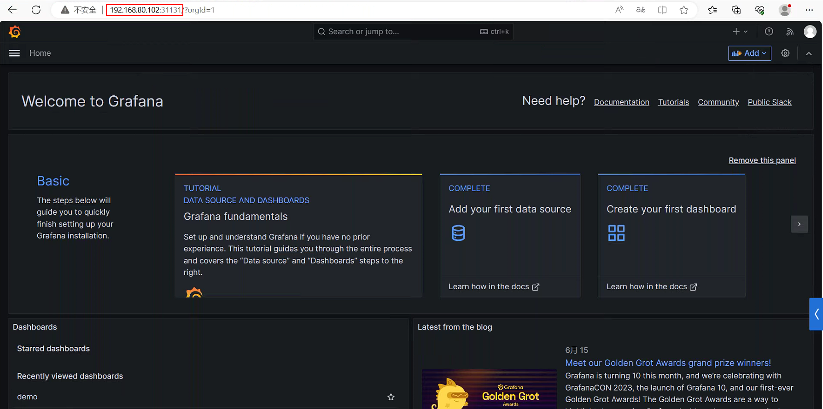Screen dimensions: 823x409
Task: Open the Documentation link
Action: (x=621, y=102)
